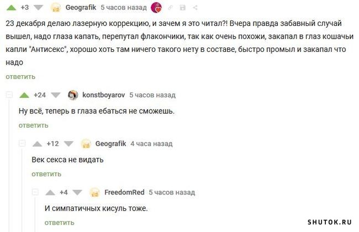Reply to FreedomRed's comment via "ответить"

point(59,223)
